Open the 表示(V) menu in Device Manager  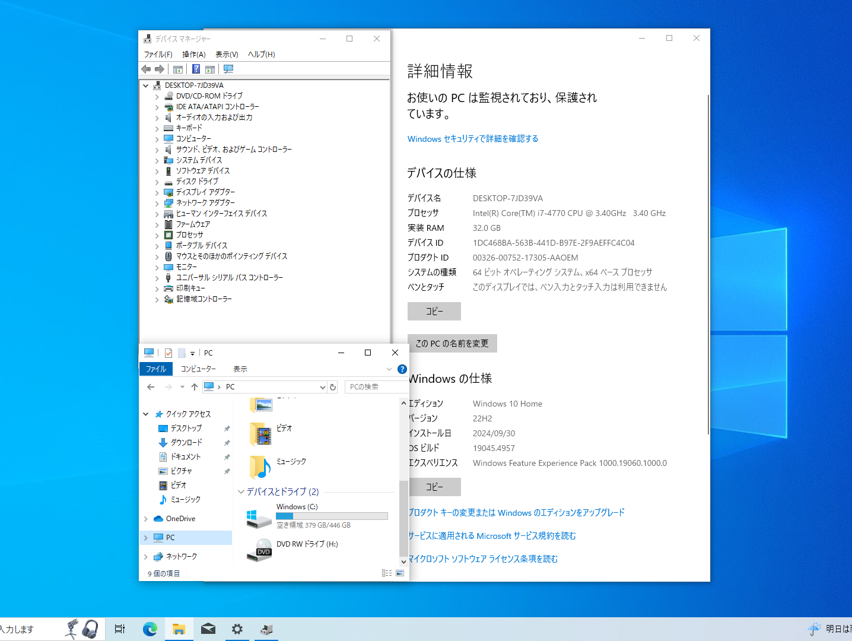pyautogui.click(x=227, y=54)
